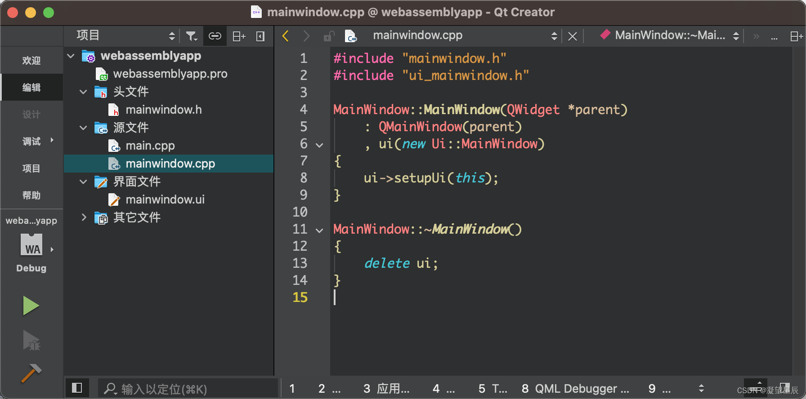806x399 pixels.
Task: Go forward with the right arrow
Action: [x=307, y=36]
